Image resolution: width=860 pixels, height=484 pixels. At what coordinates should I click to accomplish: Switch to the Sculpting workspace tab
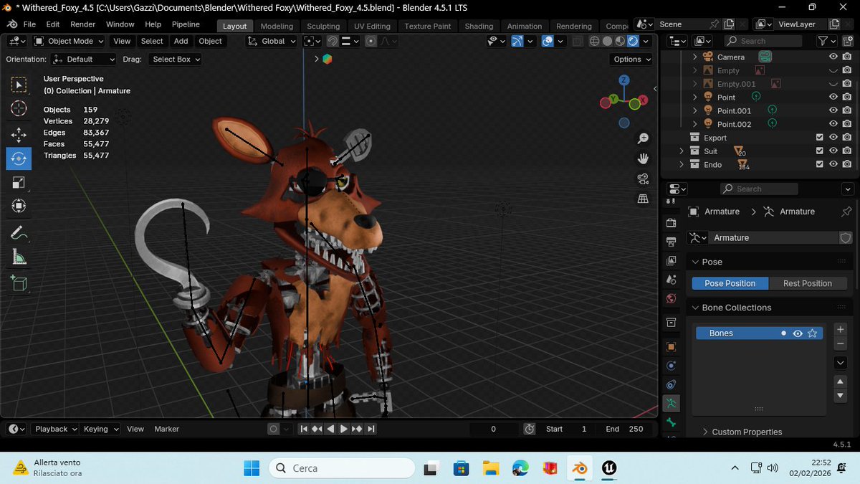coord(323,26)
